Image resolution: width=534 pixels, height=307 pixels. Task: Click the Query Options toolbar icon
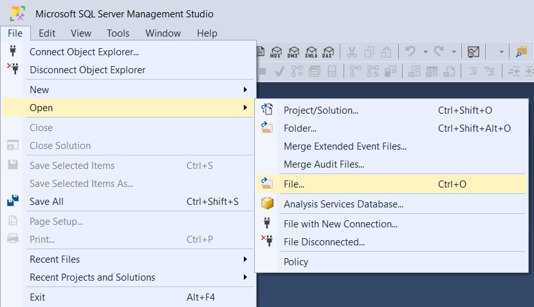pyautogui.click(x=315, y=71)
